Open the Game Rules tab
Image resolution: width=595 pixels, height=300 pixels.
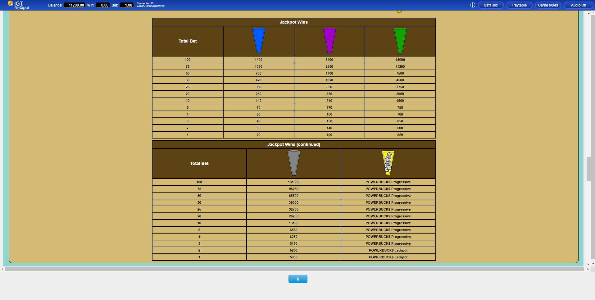pos(548,5)
